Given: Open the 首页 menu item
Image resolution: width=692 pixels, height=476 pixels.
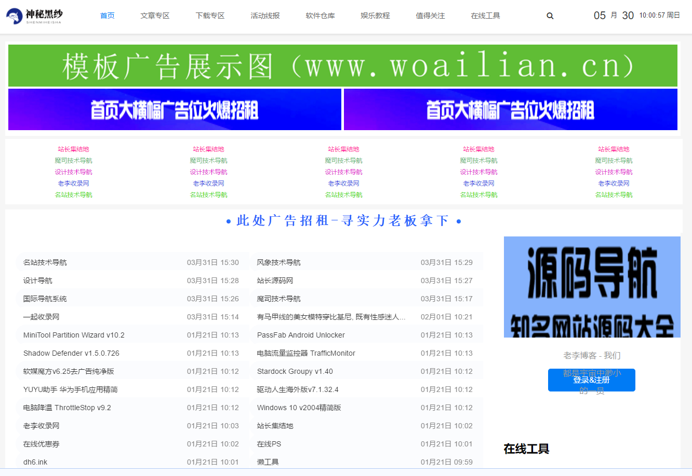Looking at the screenshot, I should (x=107, y=16).
